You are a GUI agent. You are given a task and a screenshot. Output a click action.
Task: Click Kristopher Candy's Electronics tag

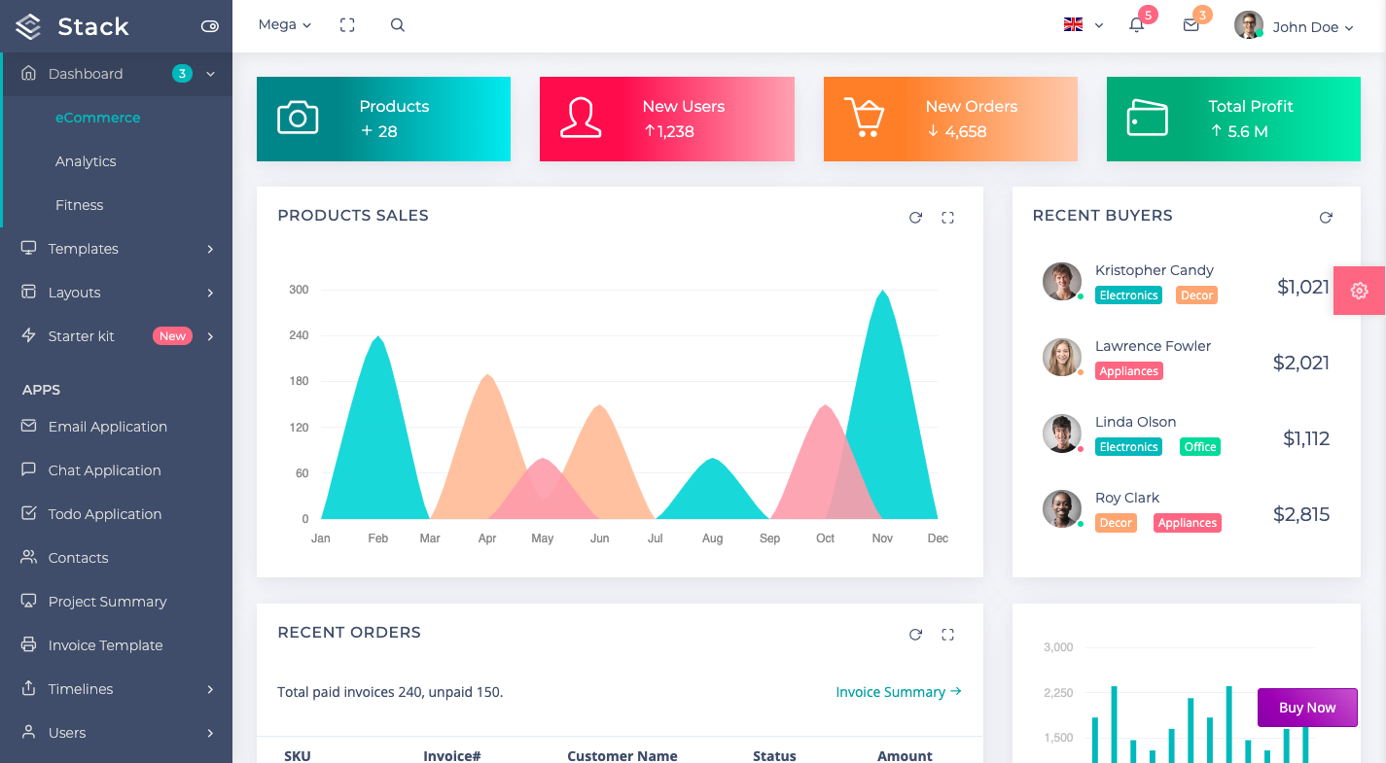coord(1128,295)
